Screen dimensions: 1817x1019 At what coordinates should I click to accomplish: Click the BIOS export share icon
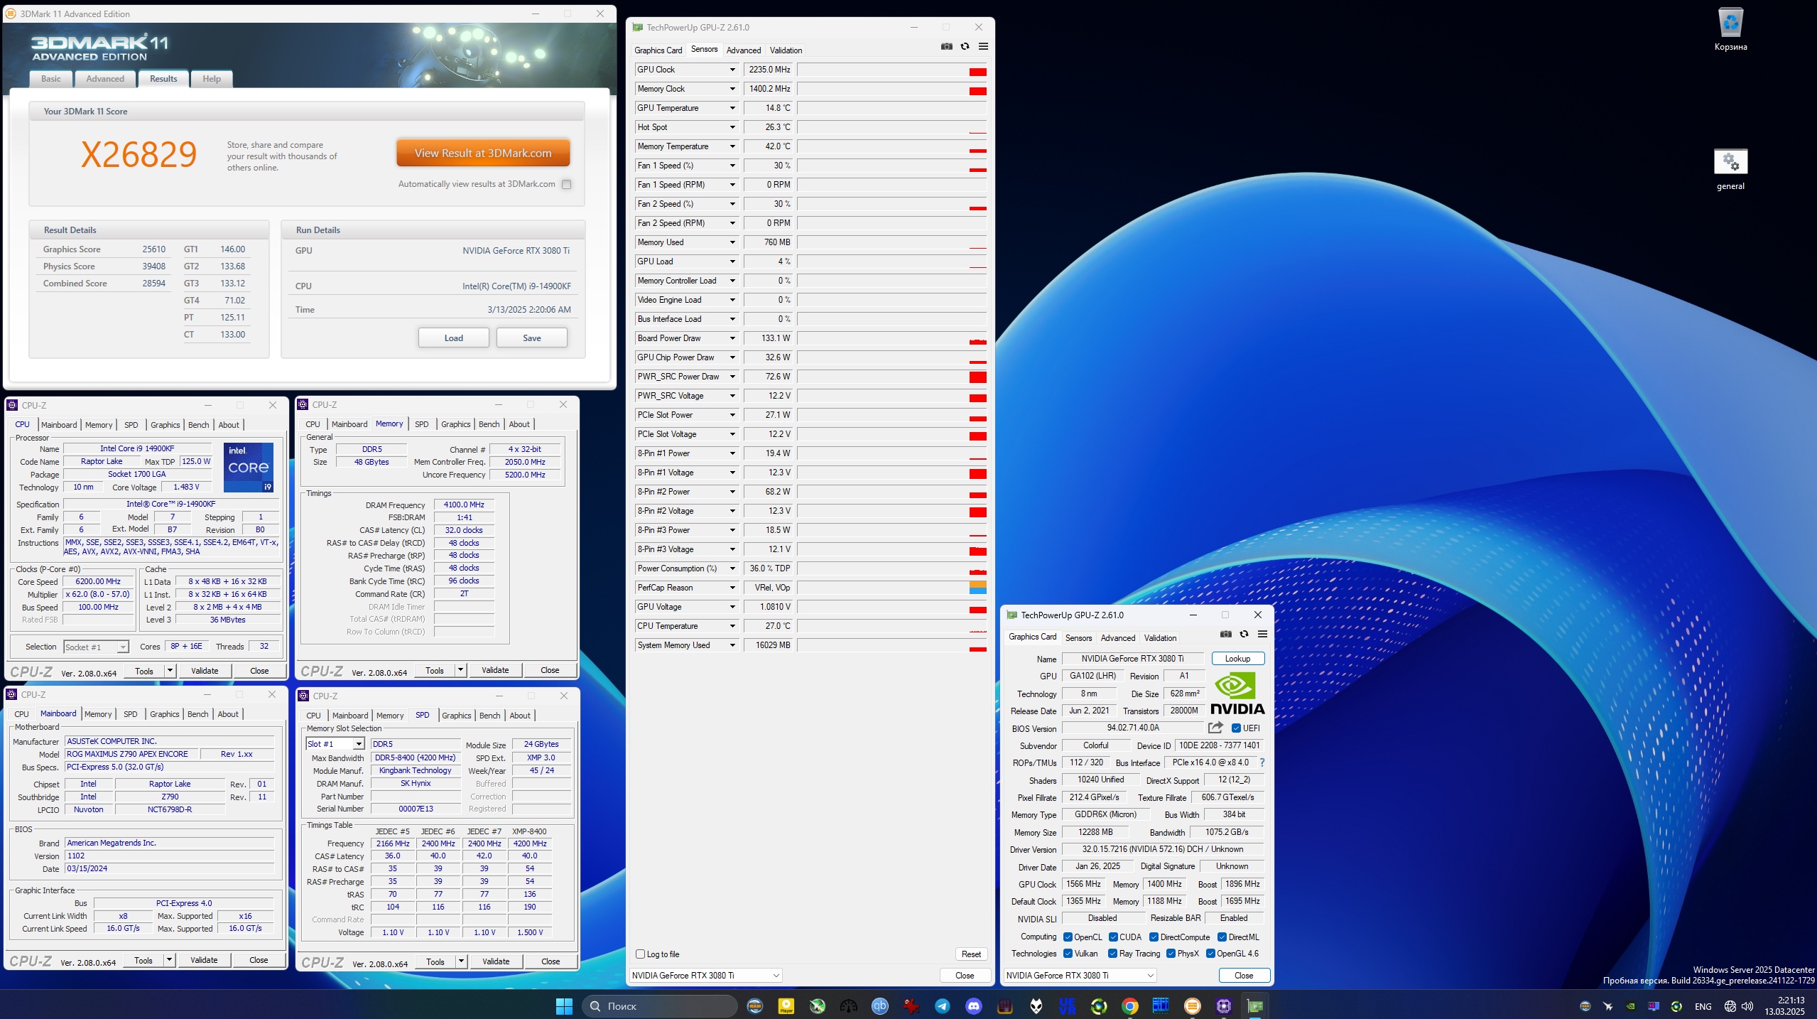1215,728
